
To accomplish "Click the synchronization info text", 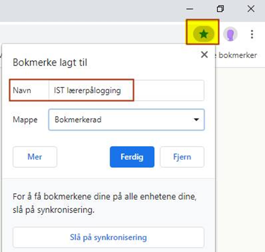I will click(104, 203).
